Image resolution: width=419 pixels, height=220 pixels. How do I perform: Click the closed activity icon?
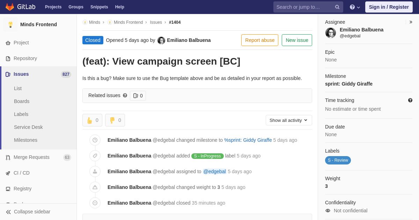[x=95, y=203]
